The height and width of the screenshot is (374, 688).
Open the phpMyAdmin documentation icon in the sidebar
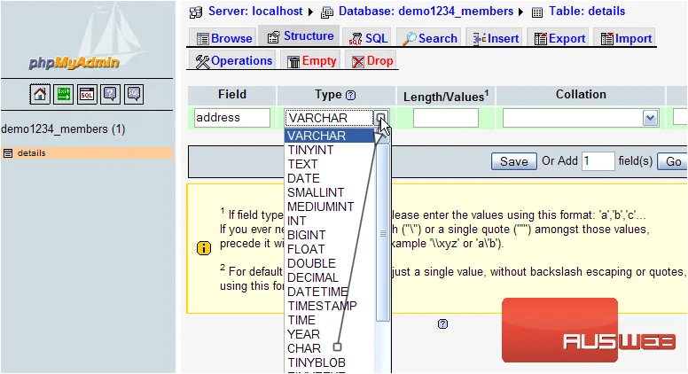click(110, 94)
